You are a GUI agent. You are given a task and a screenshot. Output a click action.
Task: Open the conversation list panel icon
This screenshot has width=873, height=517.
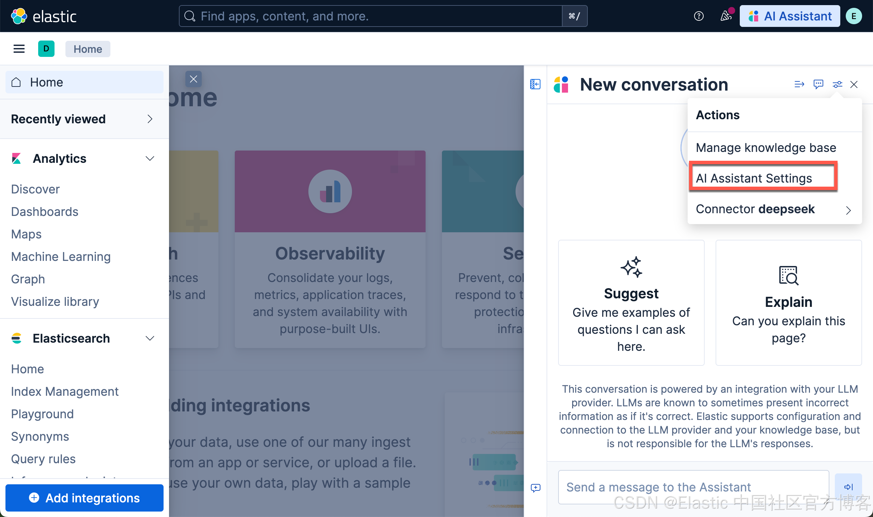535,84
